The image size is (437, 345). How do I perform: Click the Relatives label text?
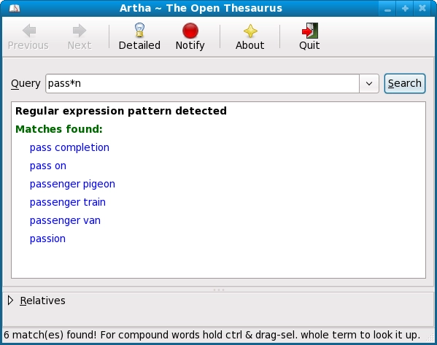42,301
